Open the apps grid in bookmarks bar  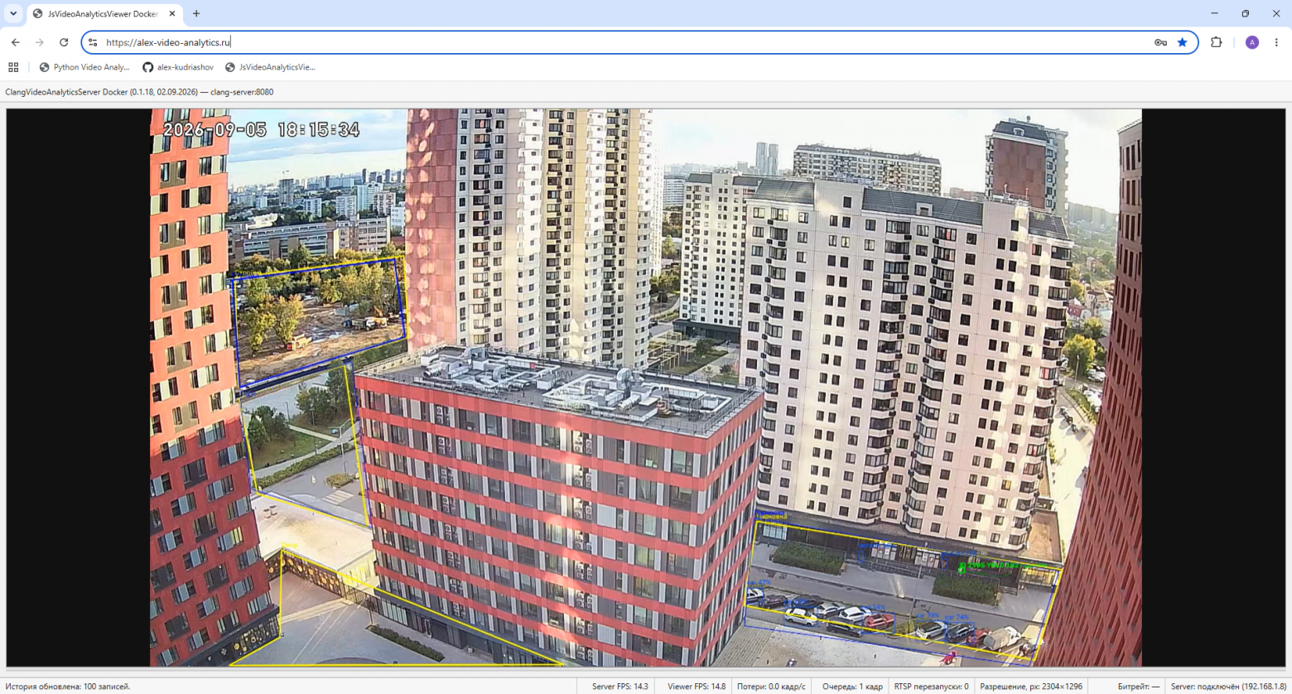click(13, 67)
